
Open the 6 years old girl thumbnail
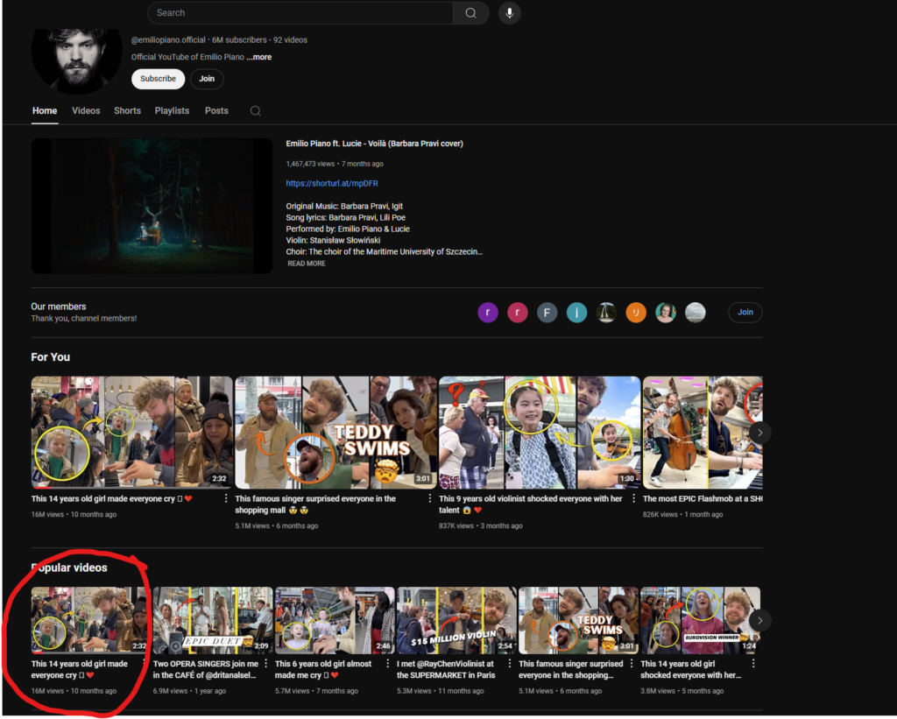pos(335,621)
